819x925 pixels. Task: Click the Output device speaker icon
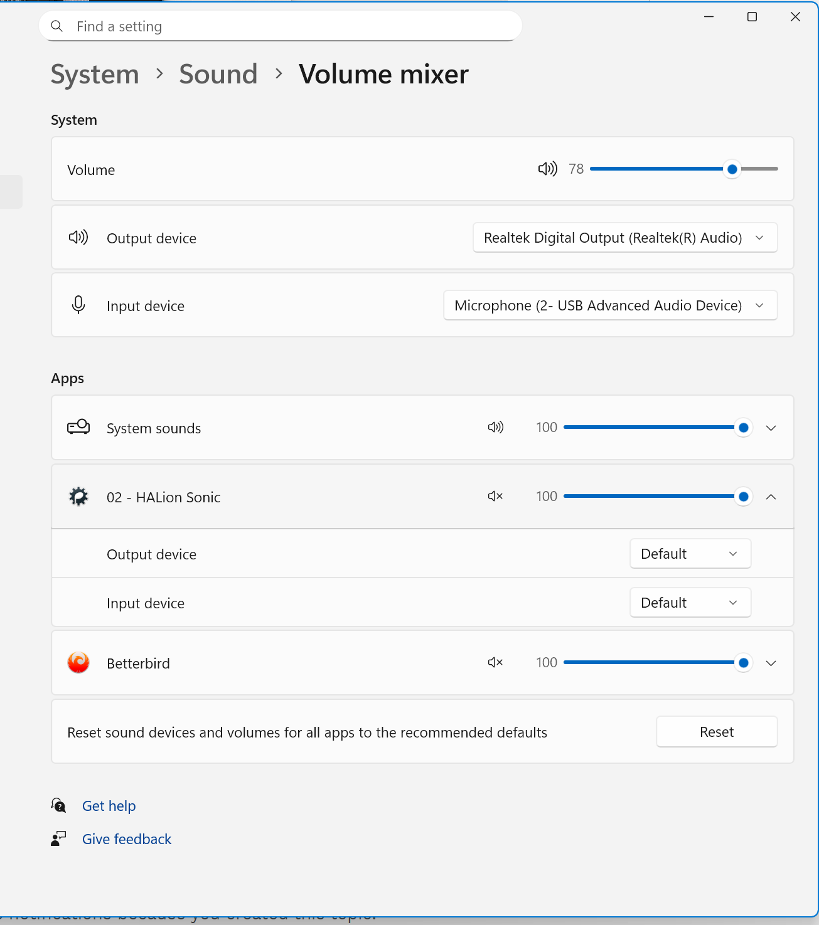click(x=78, y=238)
